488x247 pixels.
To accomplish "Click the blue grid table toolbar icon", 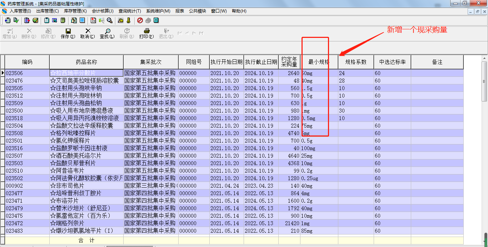I will (x=82, y=20).
